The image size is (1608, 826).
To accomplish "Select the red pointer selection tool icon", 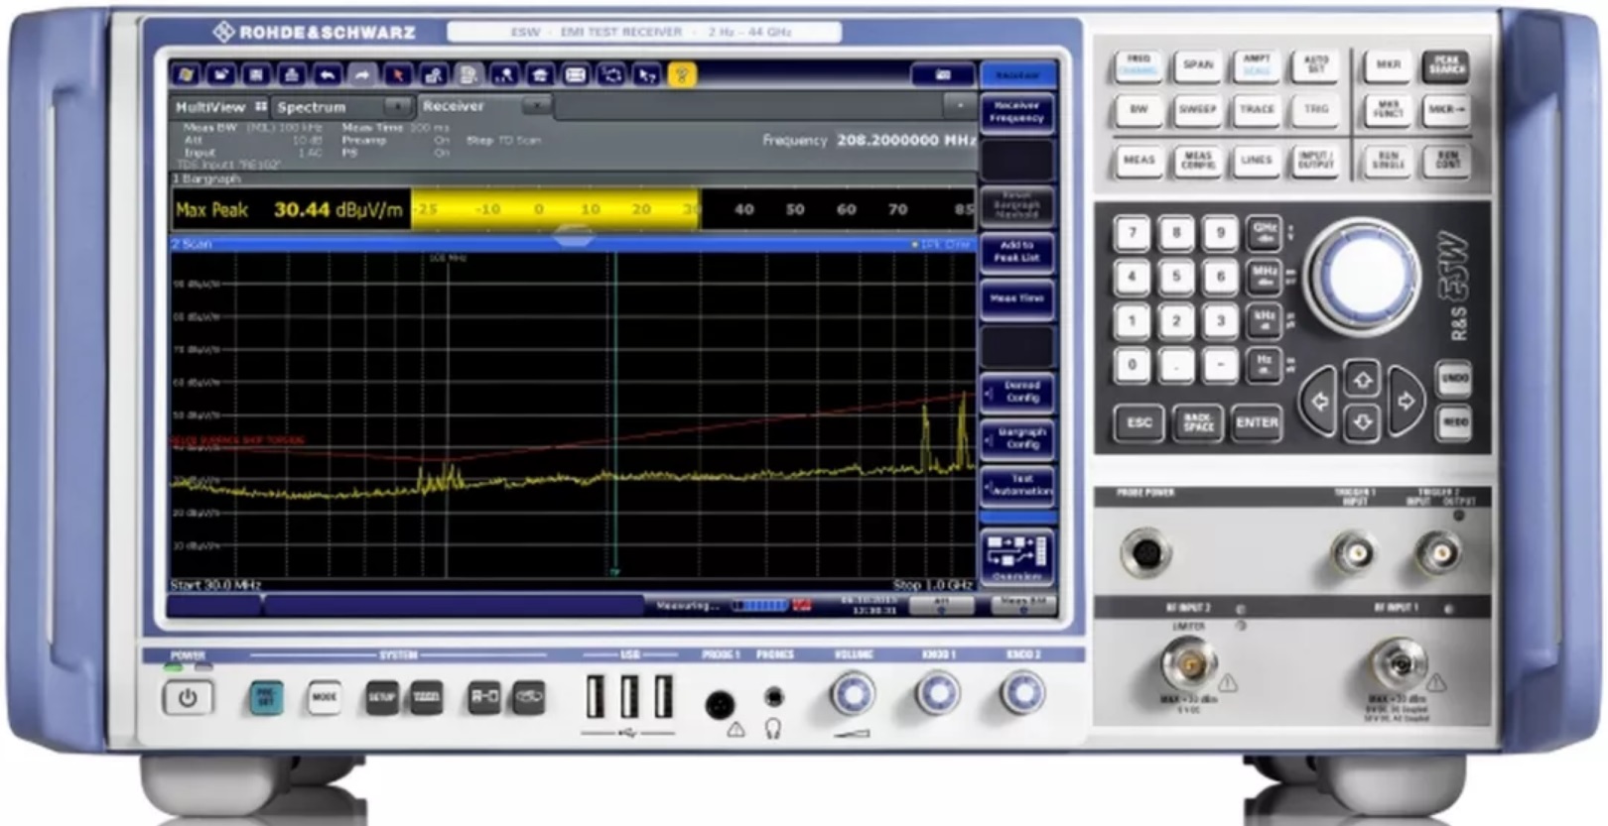I will (x=398, y=74).
